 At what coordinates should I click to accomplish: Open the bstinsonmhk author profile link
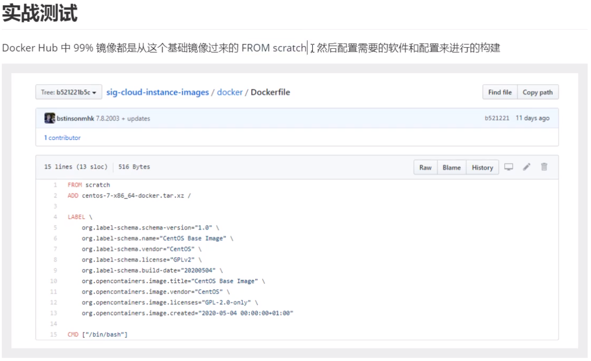[x=75, y=118]
